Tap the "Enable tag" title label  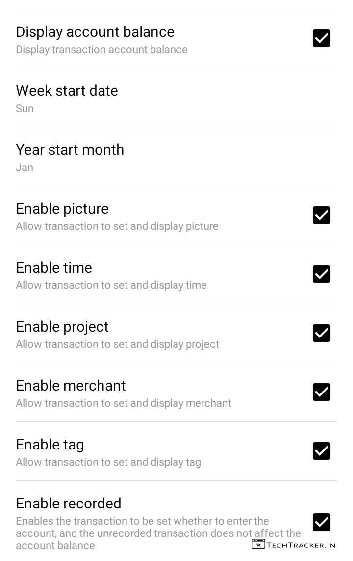coord(50,445)
